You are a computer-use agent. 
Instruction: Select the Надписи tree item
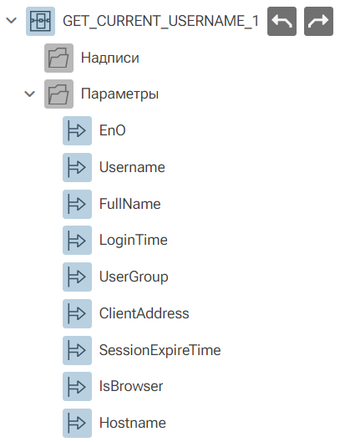(110, 58)
